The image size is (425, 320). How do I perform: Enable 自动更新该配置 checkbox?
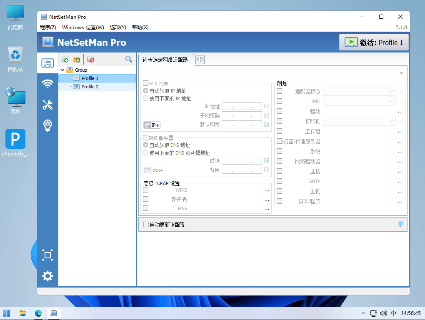146,224
